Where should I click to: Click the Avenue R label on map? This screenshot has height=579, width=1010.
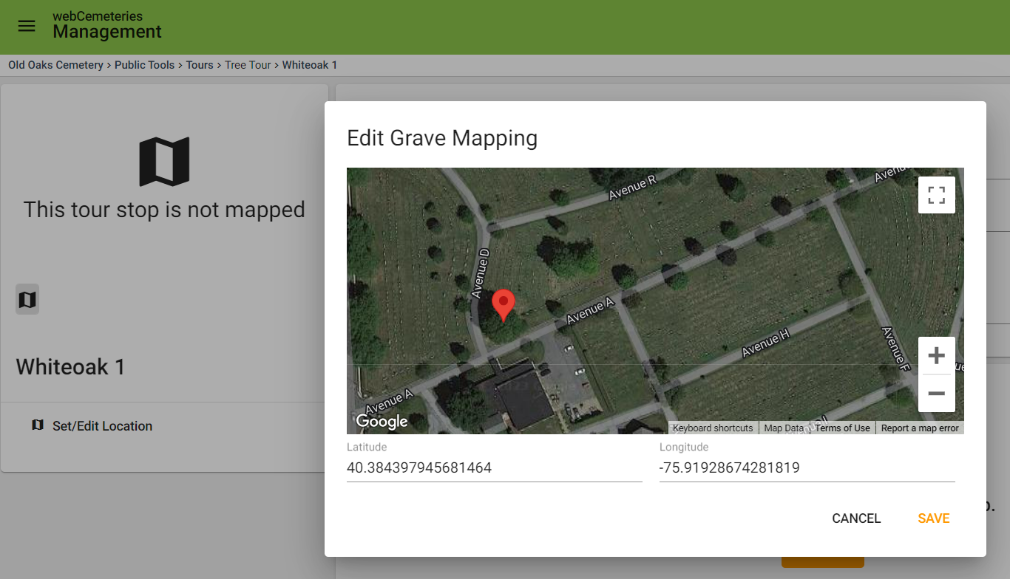click(632, 188)
